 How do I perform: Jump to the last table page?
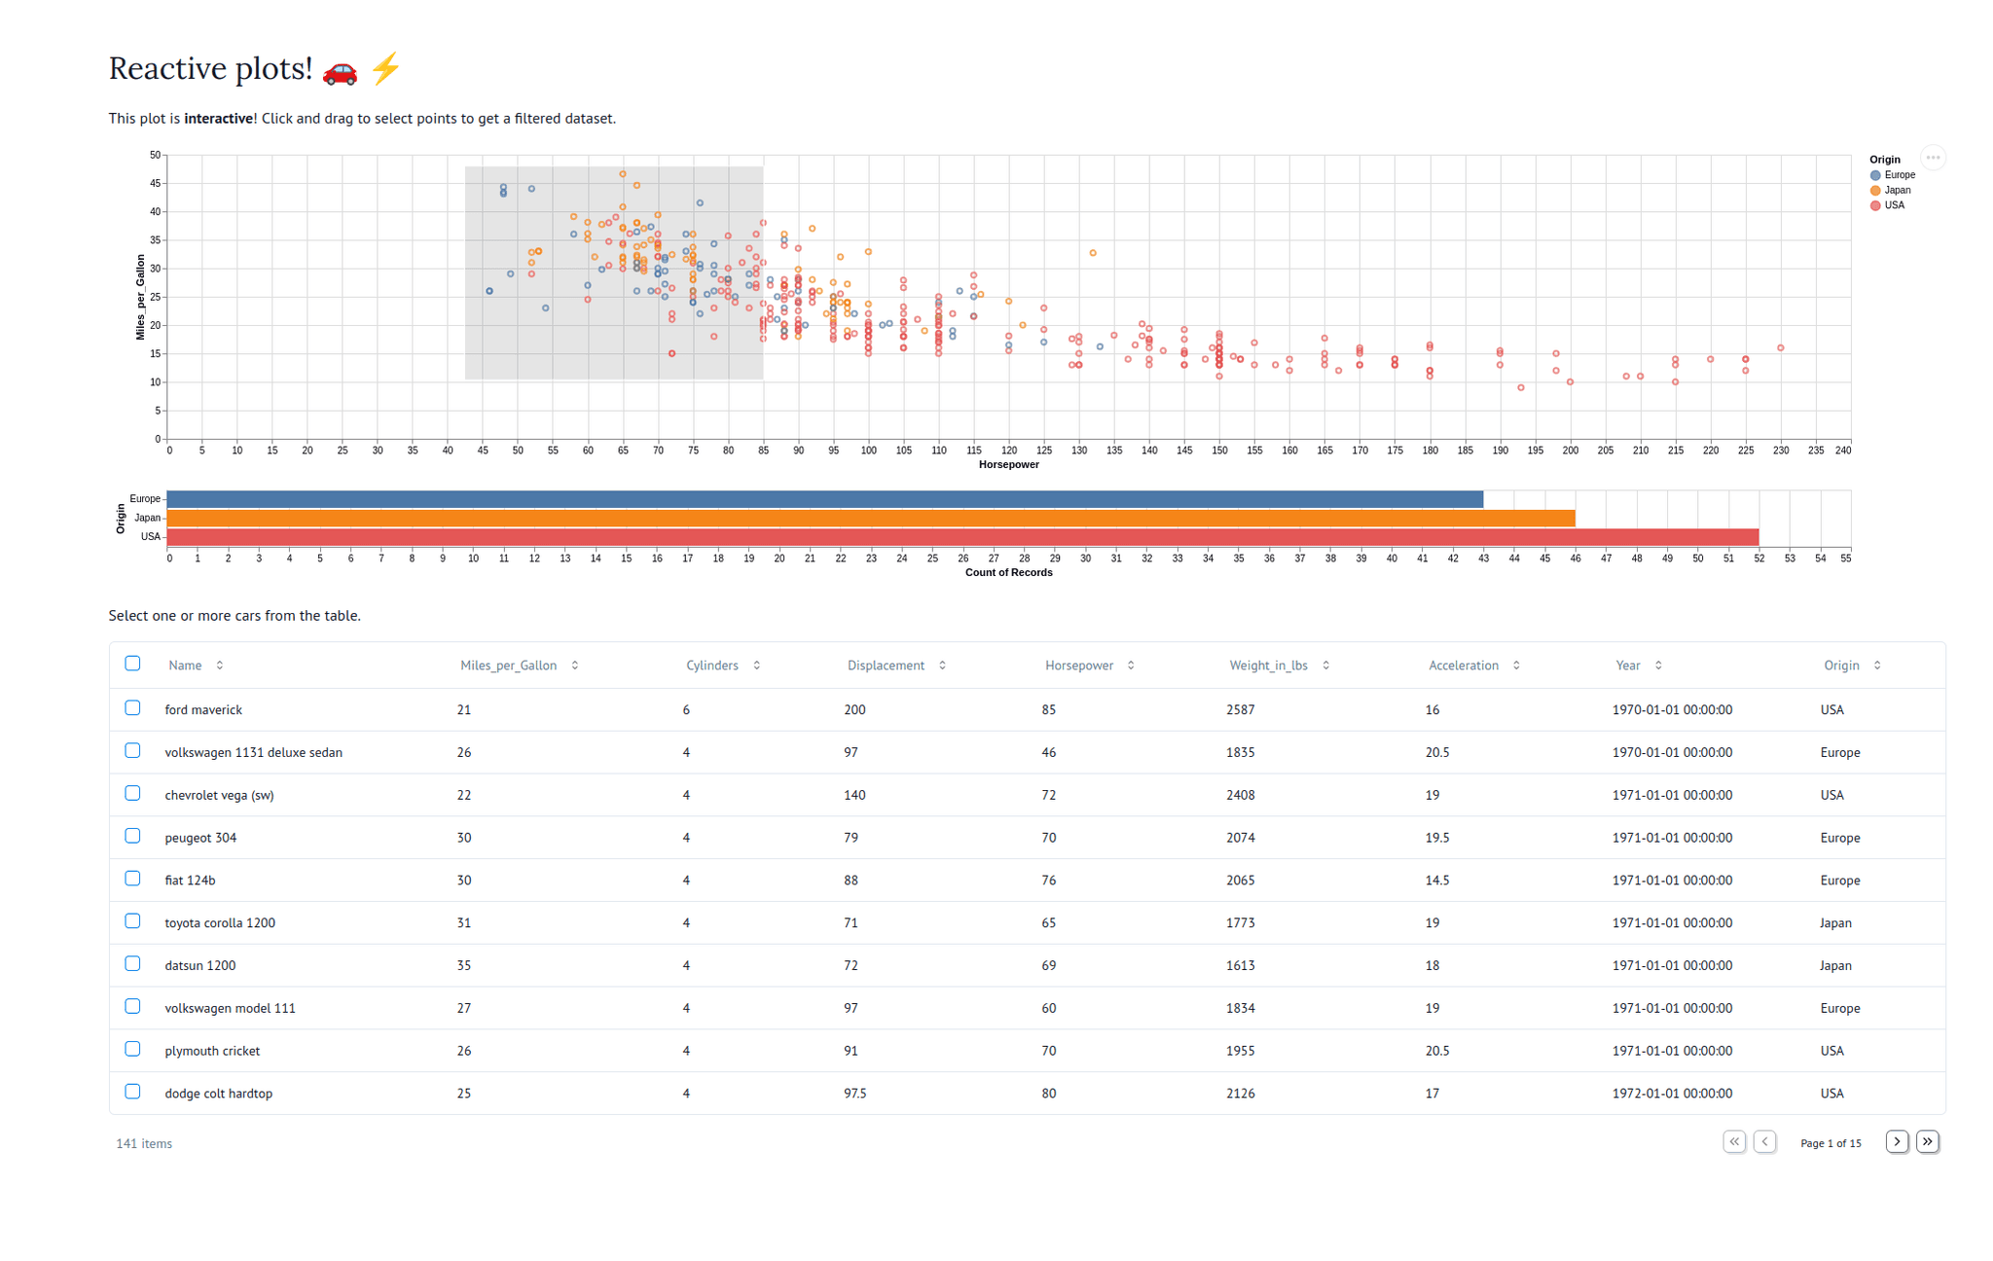(x=1927, y=1141)
